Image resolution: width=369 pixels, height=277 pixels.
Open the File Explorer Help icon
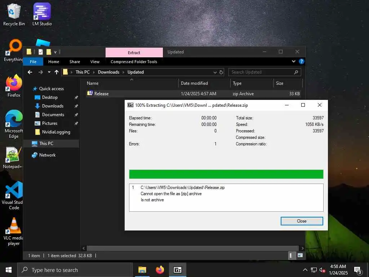pyautogui.click(x=302, y=61)
